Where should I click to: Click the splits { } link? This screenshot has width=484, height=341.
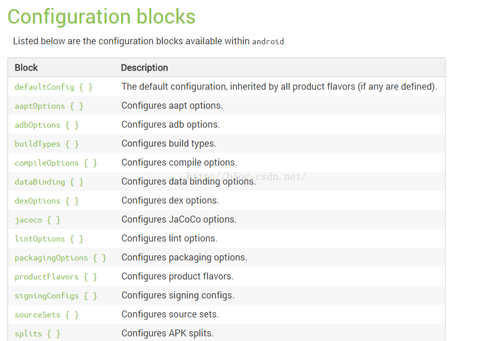point(37,334)
